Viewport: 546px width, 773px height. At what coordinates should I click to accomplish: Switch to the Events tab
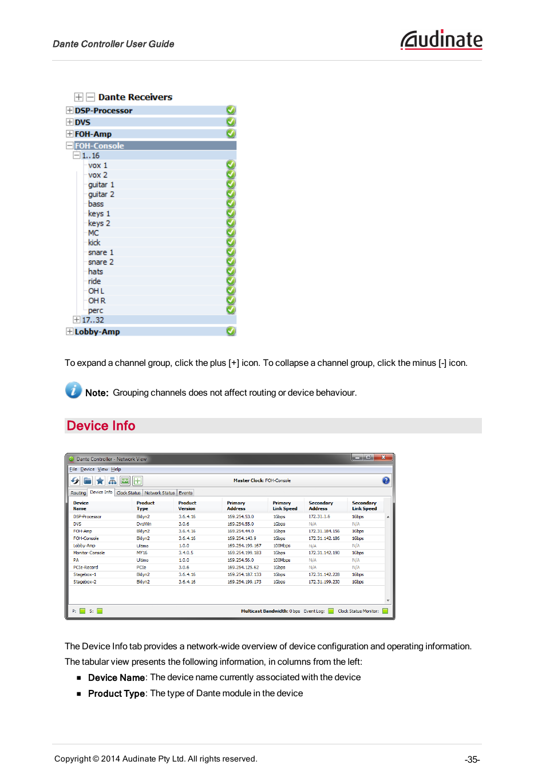(x=186, y=493)
